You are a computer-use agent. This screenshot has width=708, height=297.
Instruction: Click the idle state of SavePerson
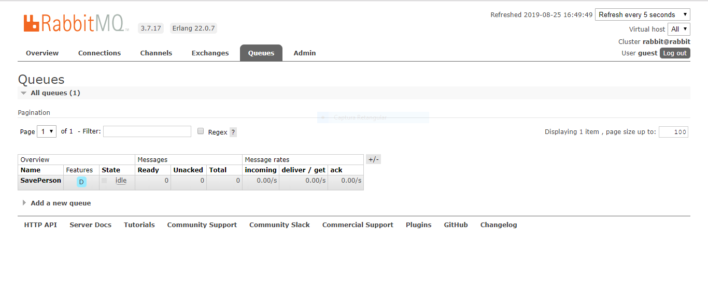[121, 181]
